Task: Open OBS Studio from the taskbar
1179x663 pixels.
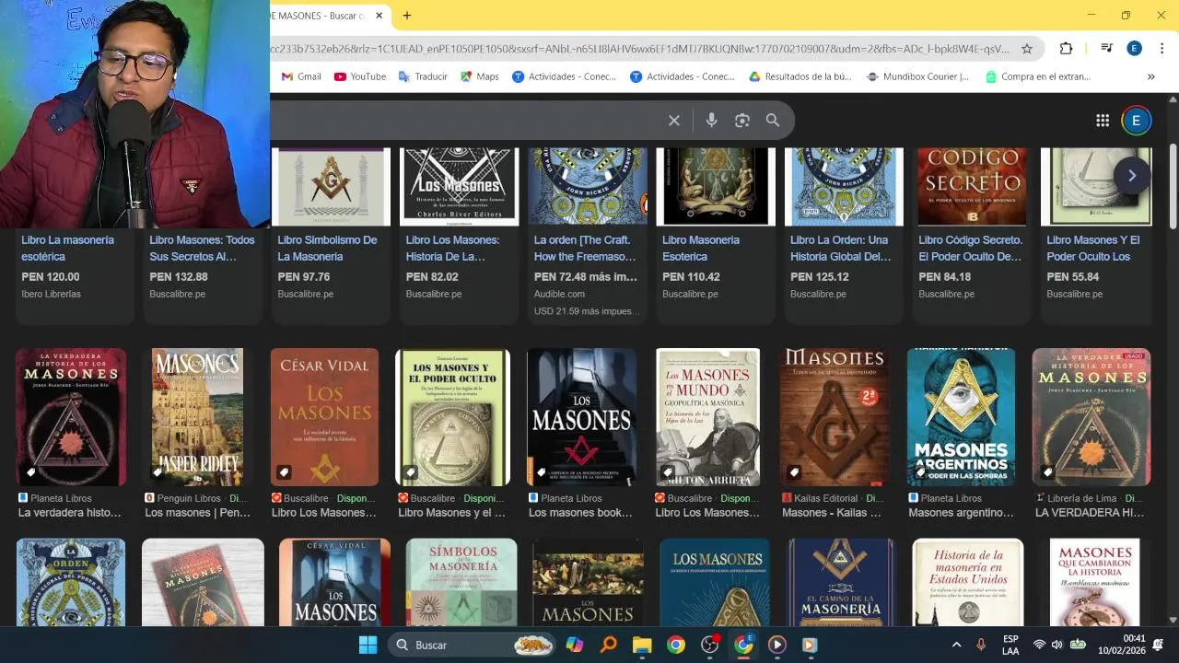Action: point(710,645)
